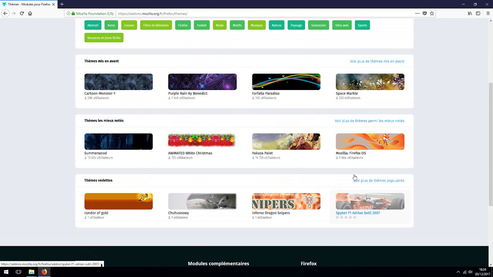
Task: Save page to Pocket icon
Action: pos(424,13)
